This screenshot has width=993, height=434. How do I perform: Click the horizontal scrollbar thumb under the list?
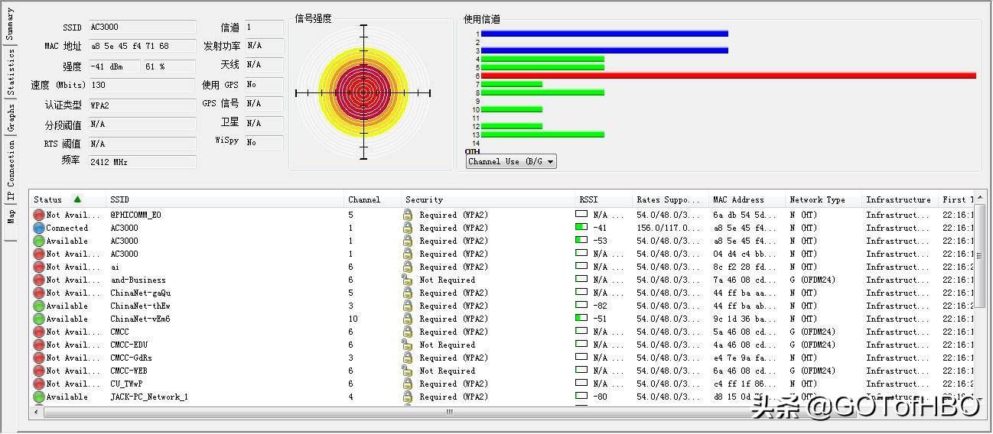pos(449,412)
